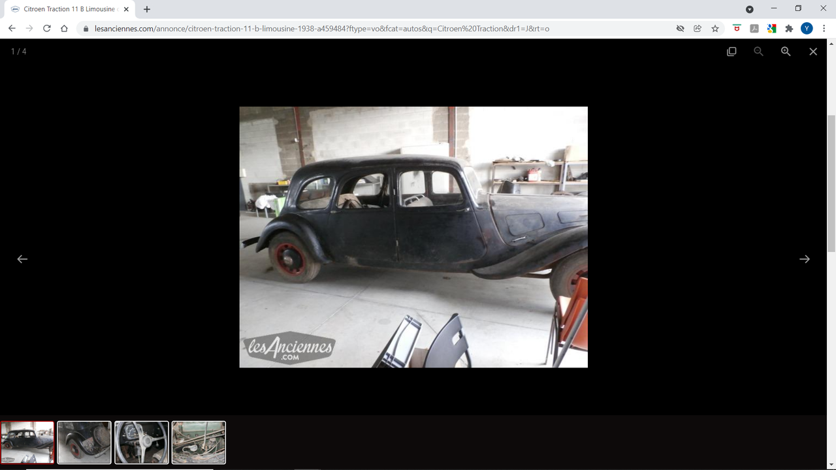Close the photo gallery lightbox
This screenshot has height=470, width=836.
[813, 52]
